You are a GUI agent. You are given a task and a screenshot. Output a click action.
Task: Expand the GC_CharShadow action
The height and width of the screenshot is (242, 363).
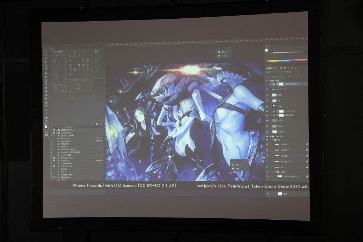click(58, 163)
